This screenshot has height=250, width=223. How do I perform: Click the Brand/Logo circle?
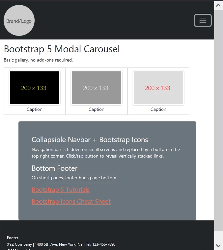pos(19,20)
